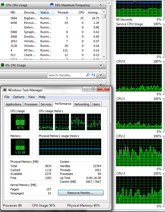
Task: Maximize the Windows Task Manager window
Action: click(x=93, y=89)
